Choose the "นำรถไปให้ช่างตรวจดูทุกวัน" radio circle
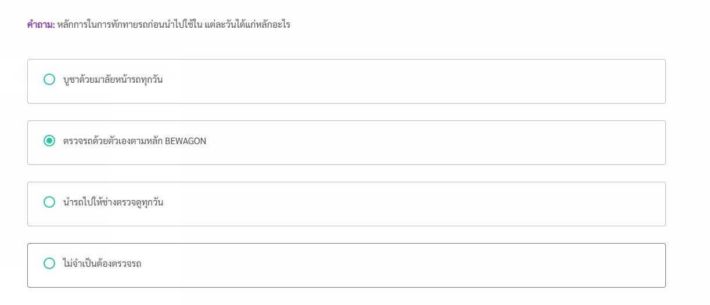Viewport: 710px width, 305px height. [x=49, y=202]
